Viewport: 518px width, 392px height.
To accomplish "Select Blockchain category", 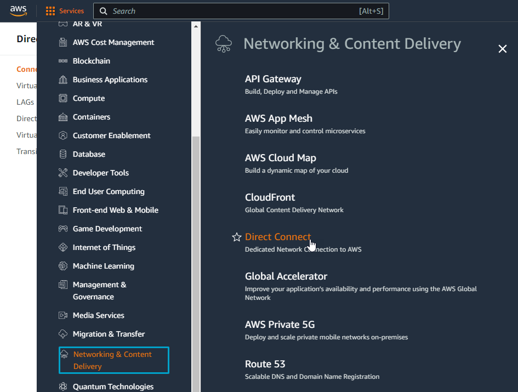I will (92, 61).
